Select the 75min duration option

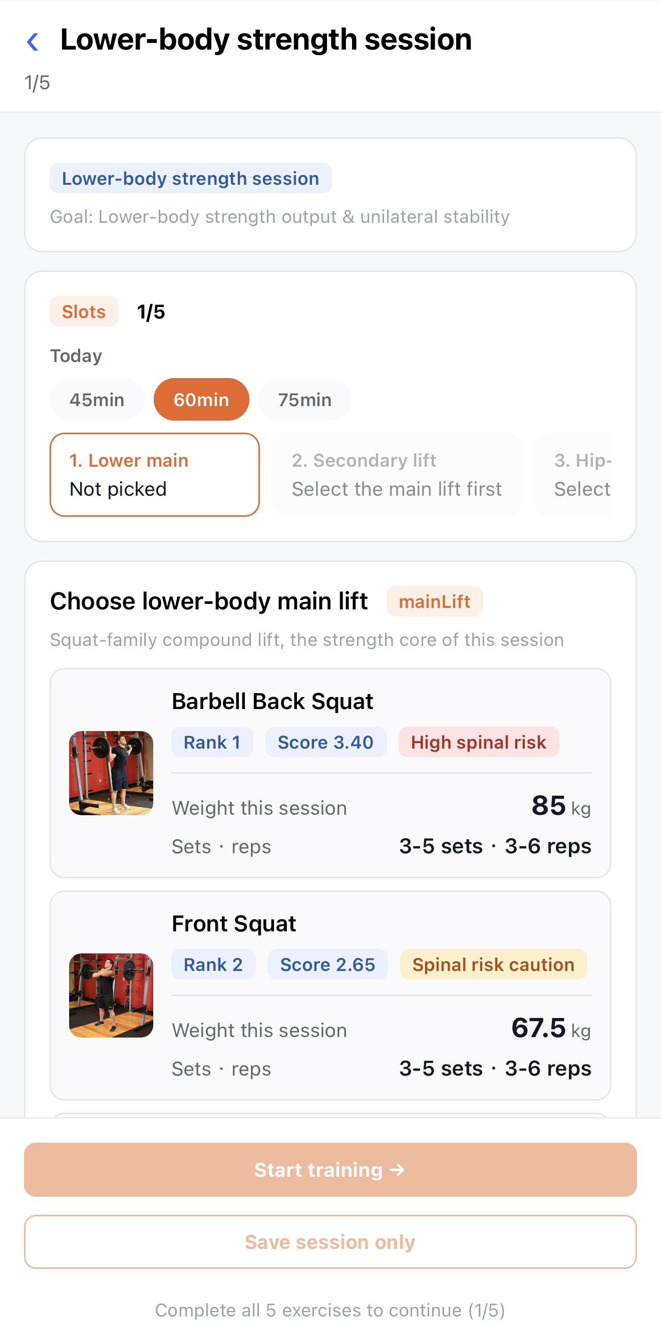tap(304, 400)
